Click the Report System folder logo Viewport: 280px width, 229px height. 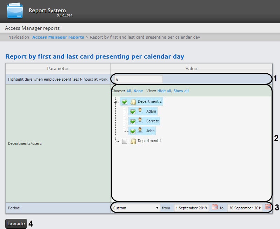click(15, 11)
